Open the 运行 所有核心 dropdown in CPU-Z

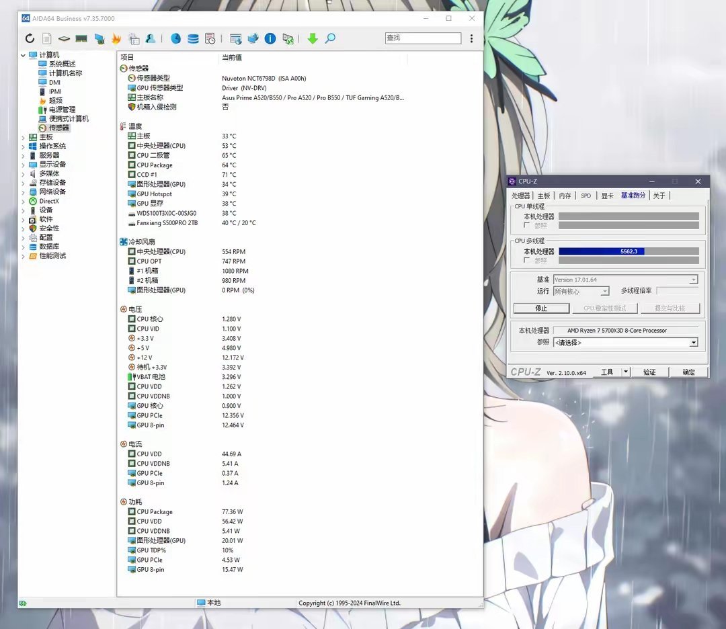tap(605, 291)
